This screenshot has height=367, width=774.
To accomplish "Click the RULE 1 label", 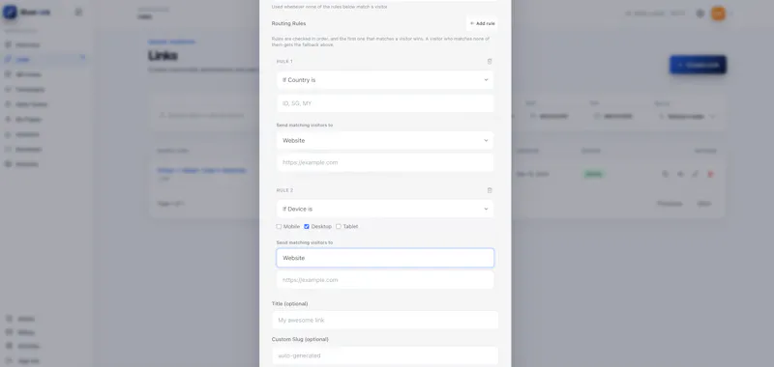I will tap(284, 62).
